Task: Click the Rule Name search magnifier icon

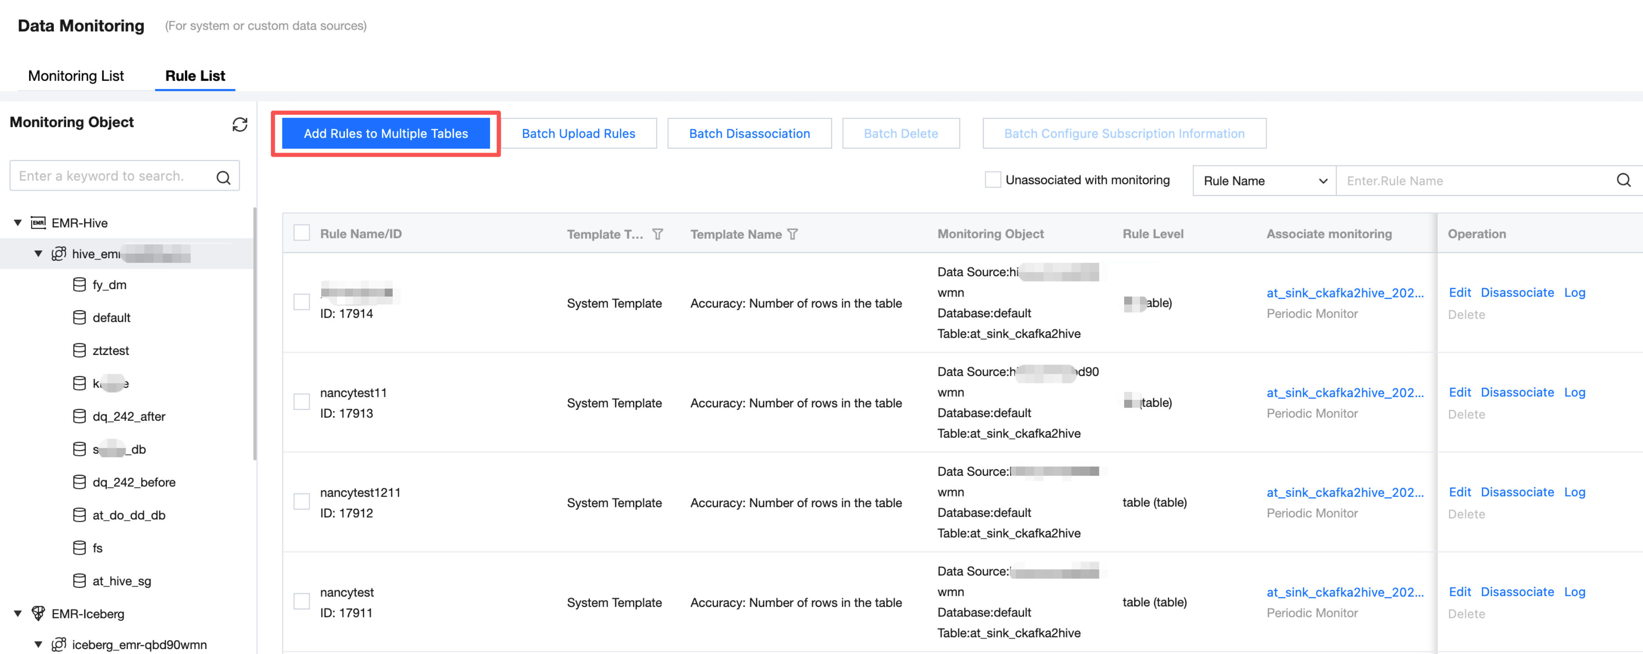Action: tap(1623, 180)
